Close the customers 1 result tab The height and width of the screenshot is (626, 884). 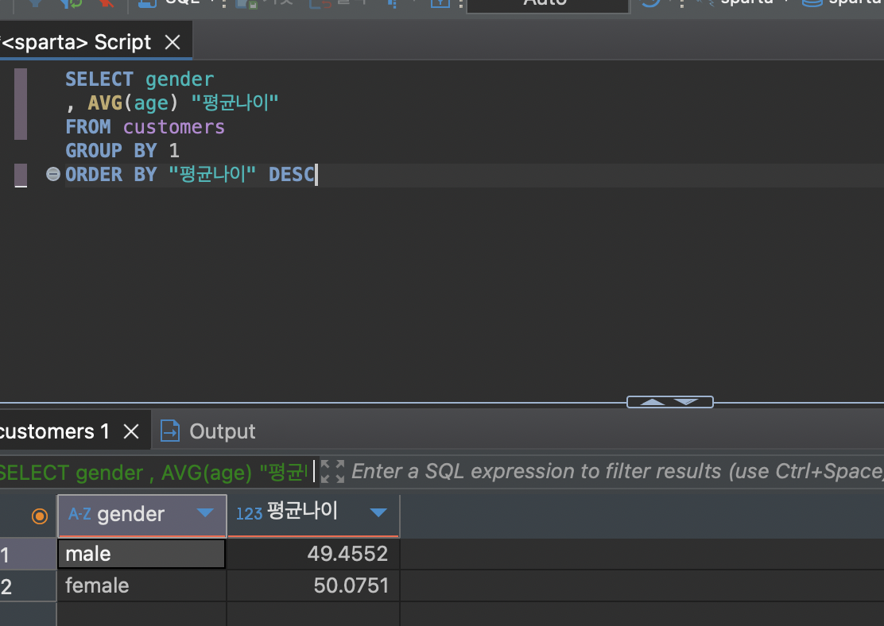click(131, 431)
